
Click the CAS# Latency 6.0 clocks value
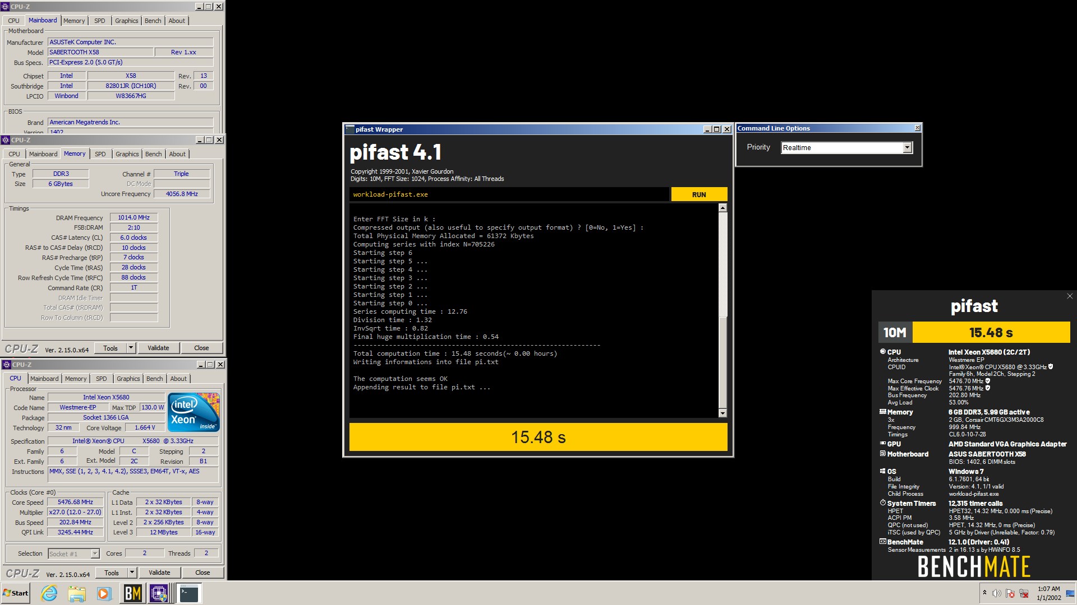click(x=134, y=238)
